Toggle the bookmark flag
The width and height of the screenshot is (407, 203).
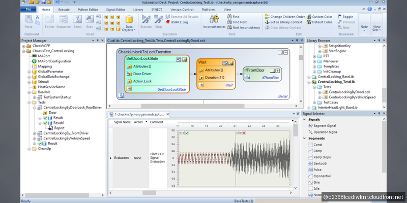coord(345,17)
